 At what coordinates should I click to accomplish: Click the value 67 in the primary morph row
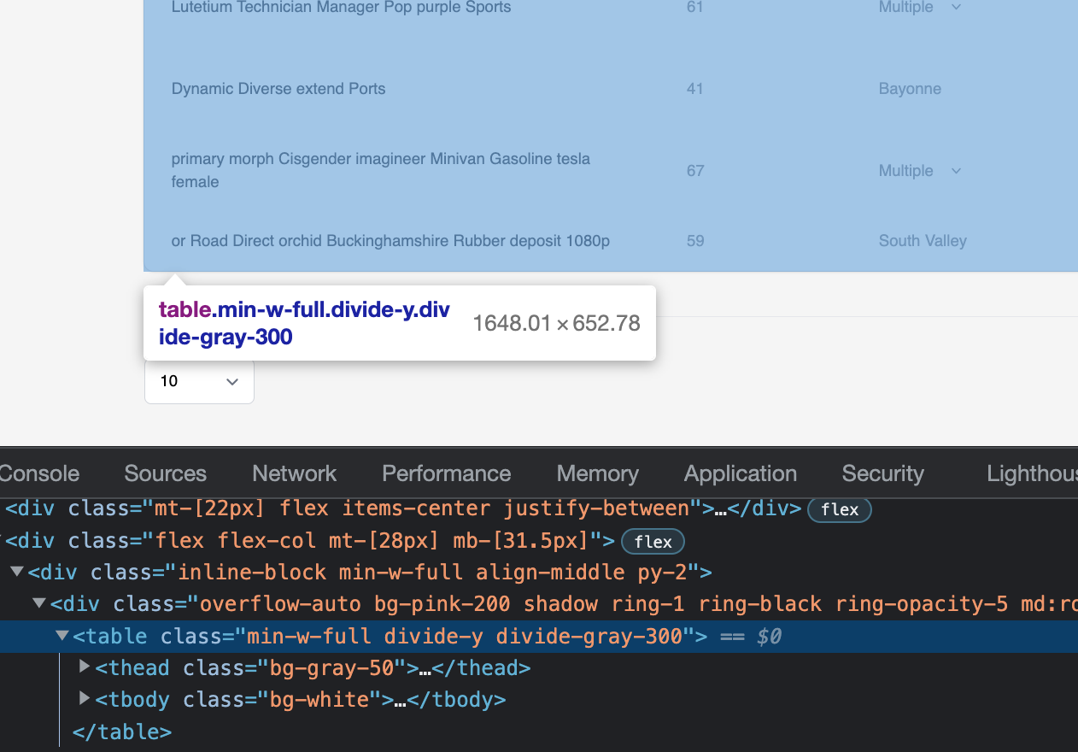pos(695,171)
